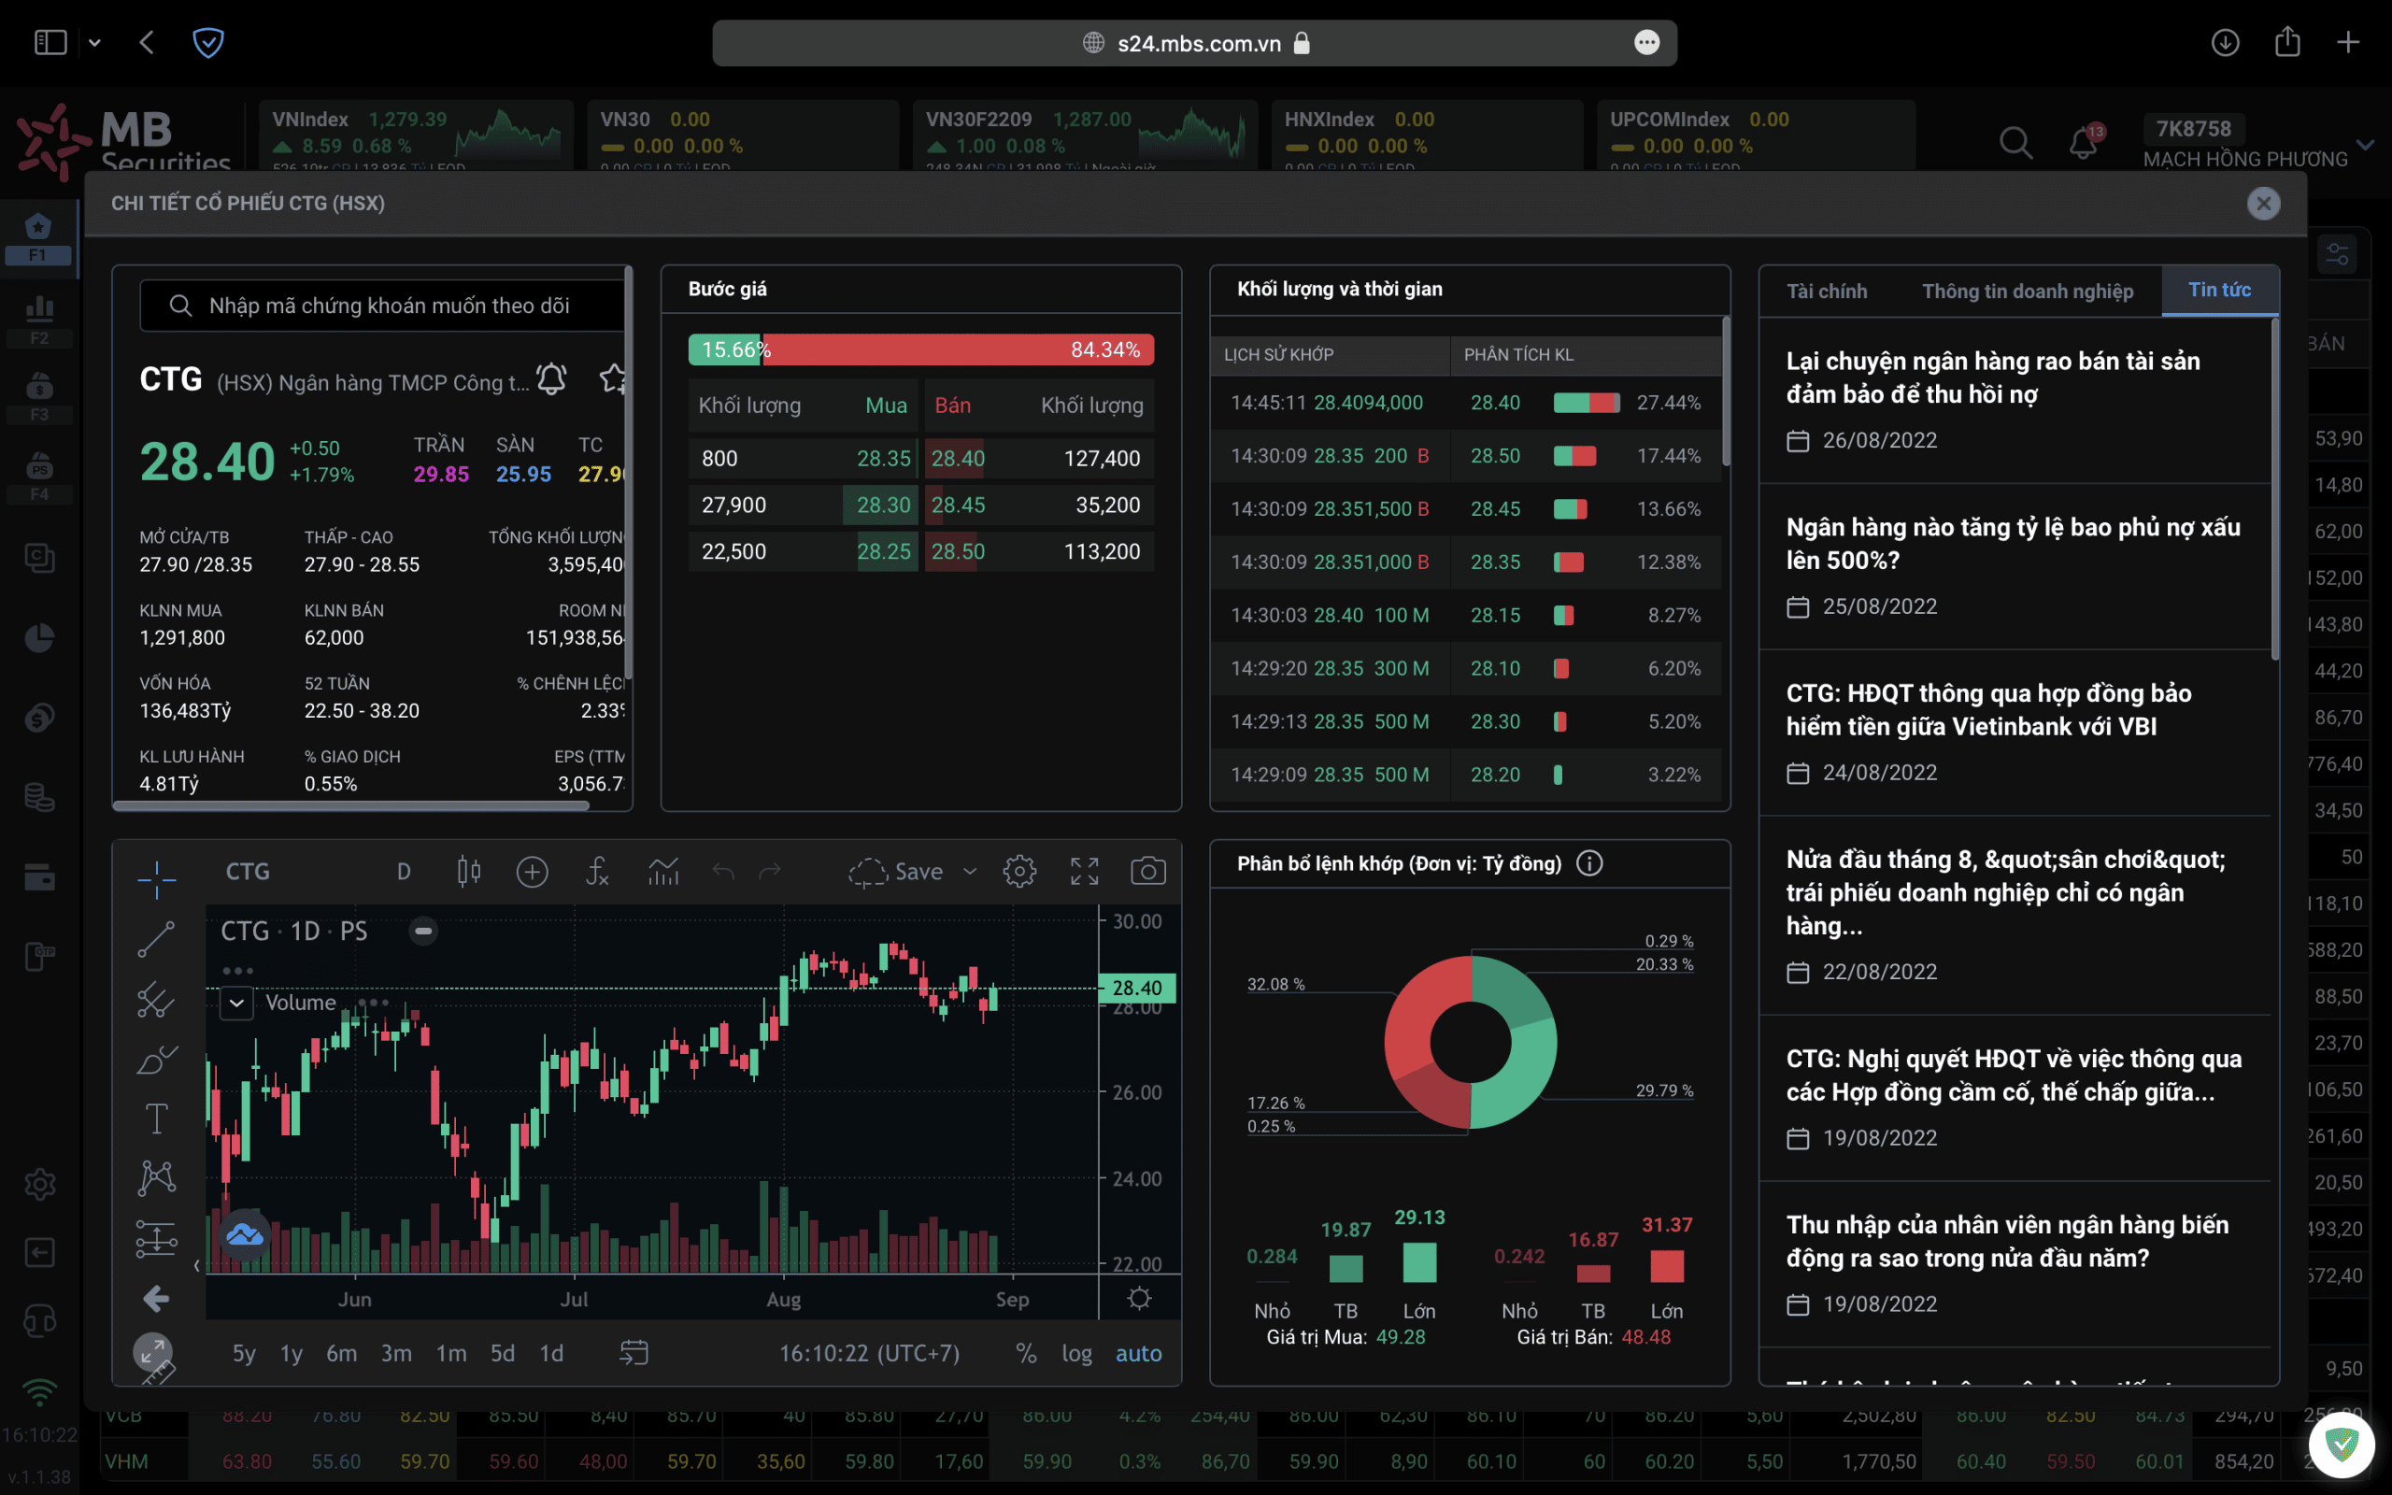This screenshot has width=2392, height=1495.
Task: Set chart range to 5y
Action: (x=243, y=1353)
